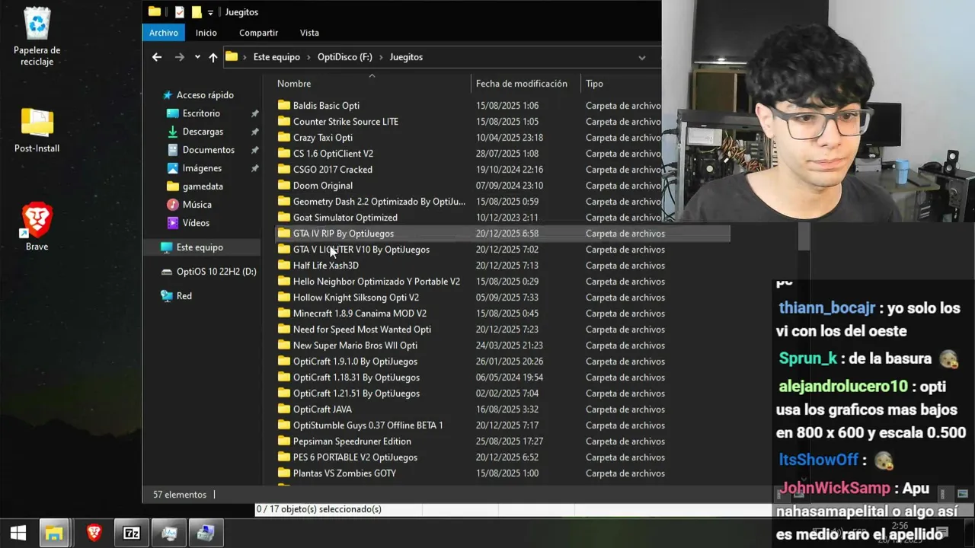The height and width of the screenshot is (548, 975).
Task: Click the Plantas VS Zombies GOTY folder icon
Action: (x=284, y=473)
